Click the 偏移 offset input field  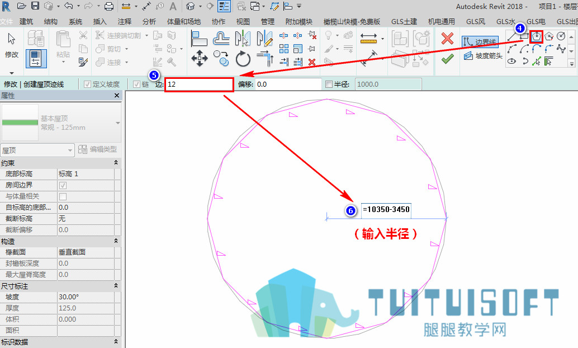288,84
